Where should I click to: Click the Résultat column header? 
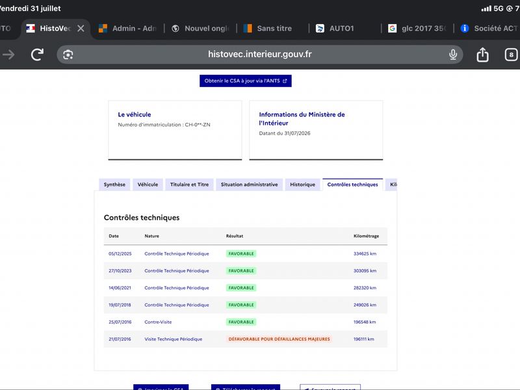point(235,236)
